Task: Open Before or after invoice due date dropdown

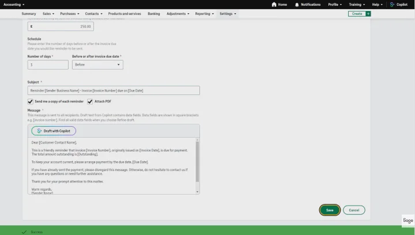Action: click(x=98, y=65)
